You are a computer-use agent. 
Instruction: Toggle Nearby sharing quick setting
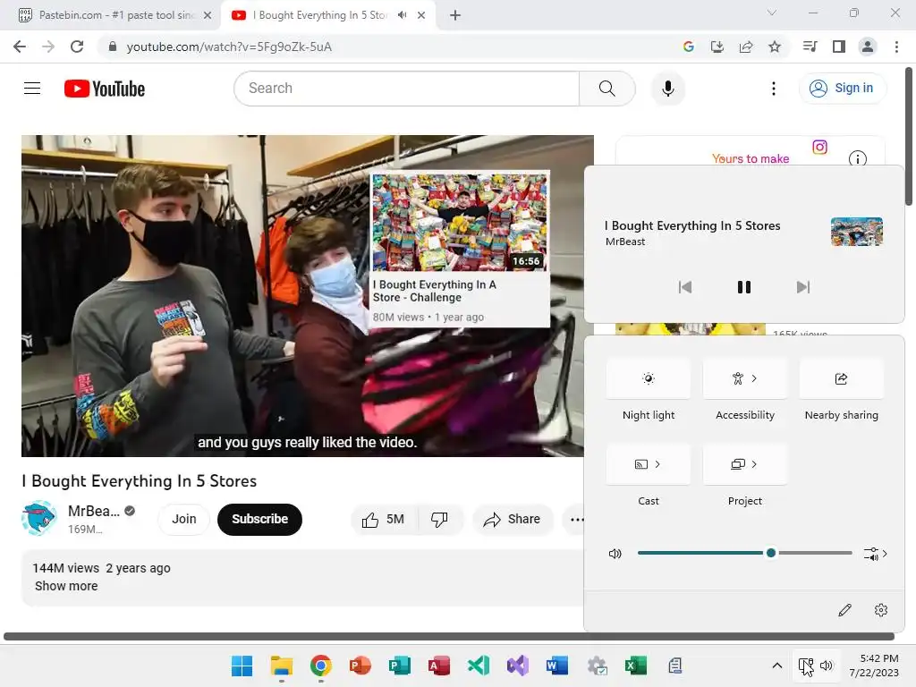(841, 378)
